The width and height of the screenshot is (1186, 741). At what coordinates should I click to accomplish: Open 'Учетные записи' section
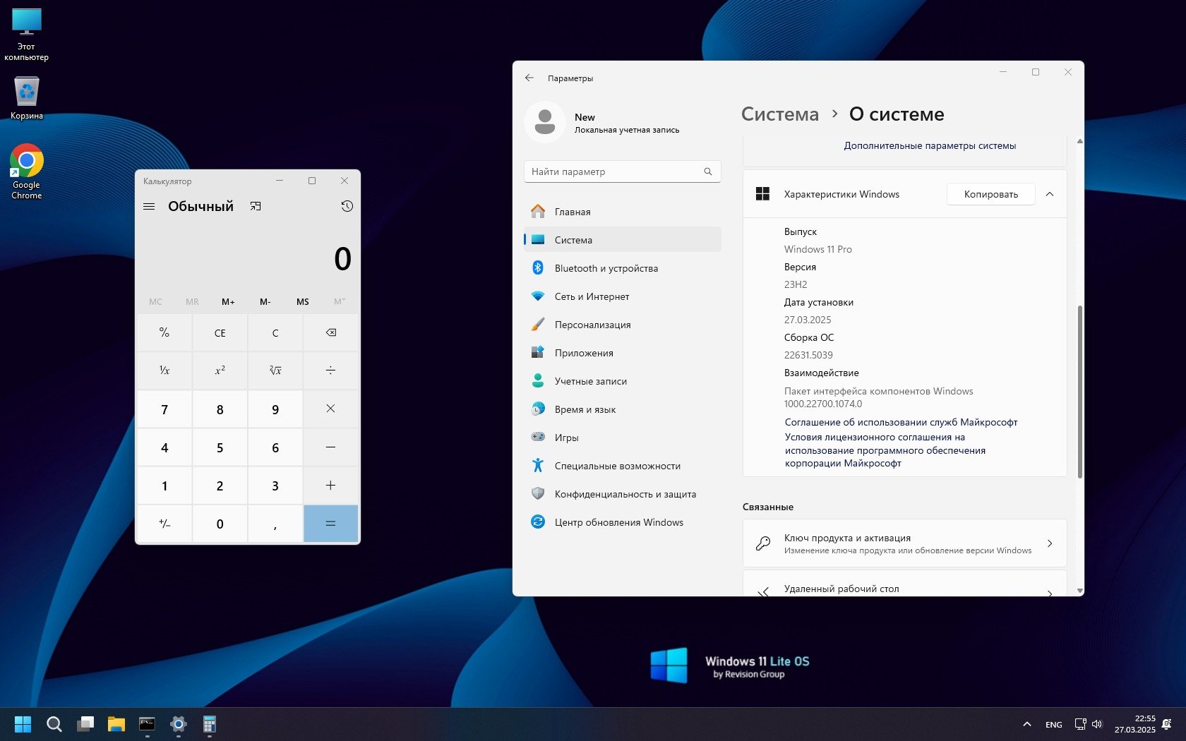[x=622, y=381]
